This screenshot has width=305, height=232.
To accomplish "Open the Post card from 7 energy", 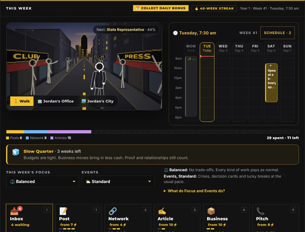I will click(x=78, y=218).
